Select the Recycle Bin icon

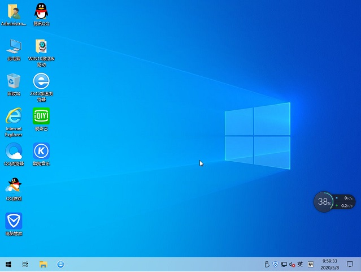pyautogui.click(x=14, y=81)
